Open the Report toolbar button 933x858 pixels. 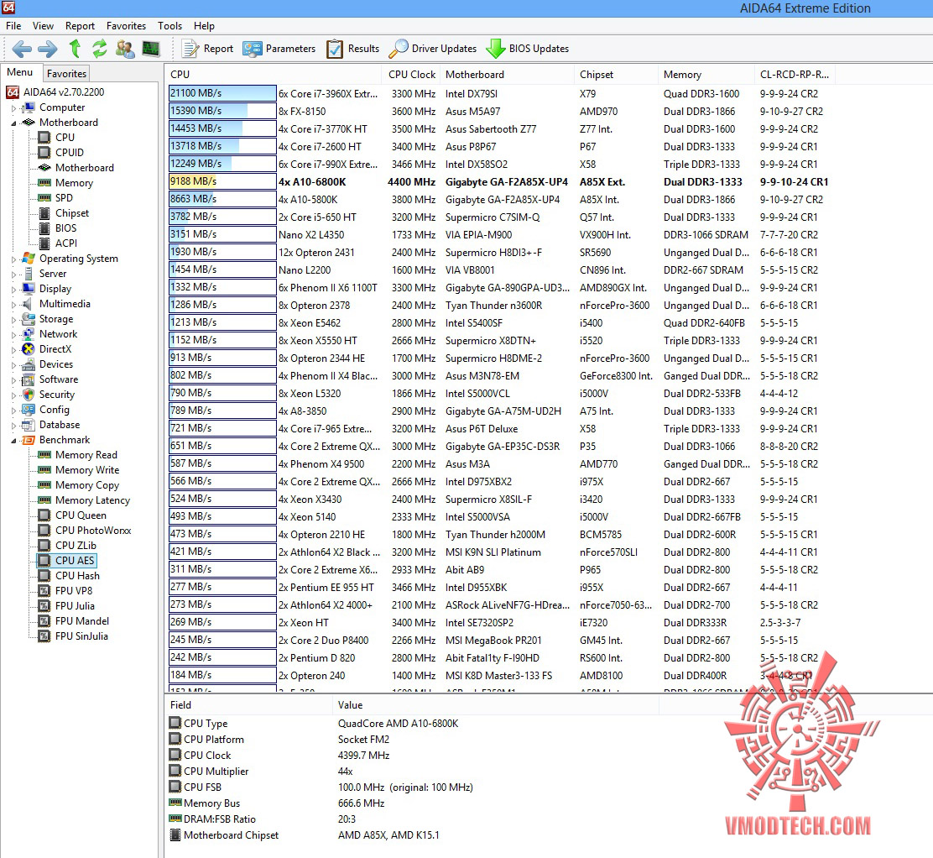(208, 49)
